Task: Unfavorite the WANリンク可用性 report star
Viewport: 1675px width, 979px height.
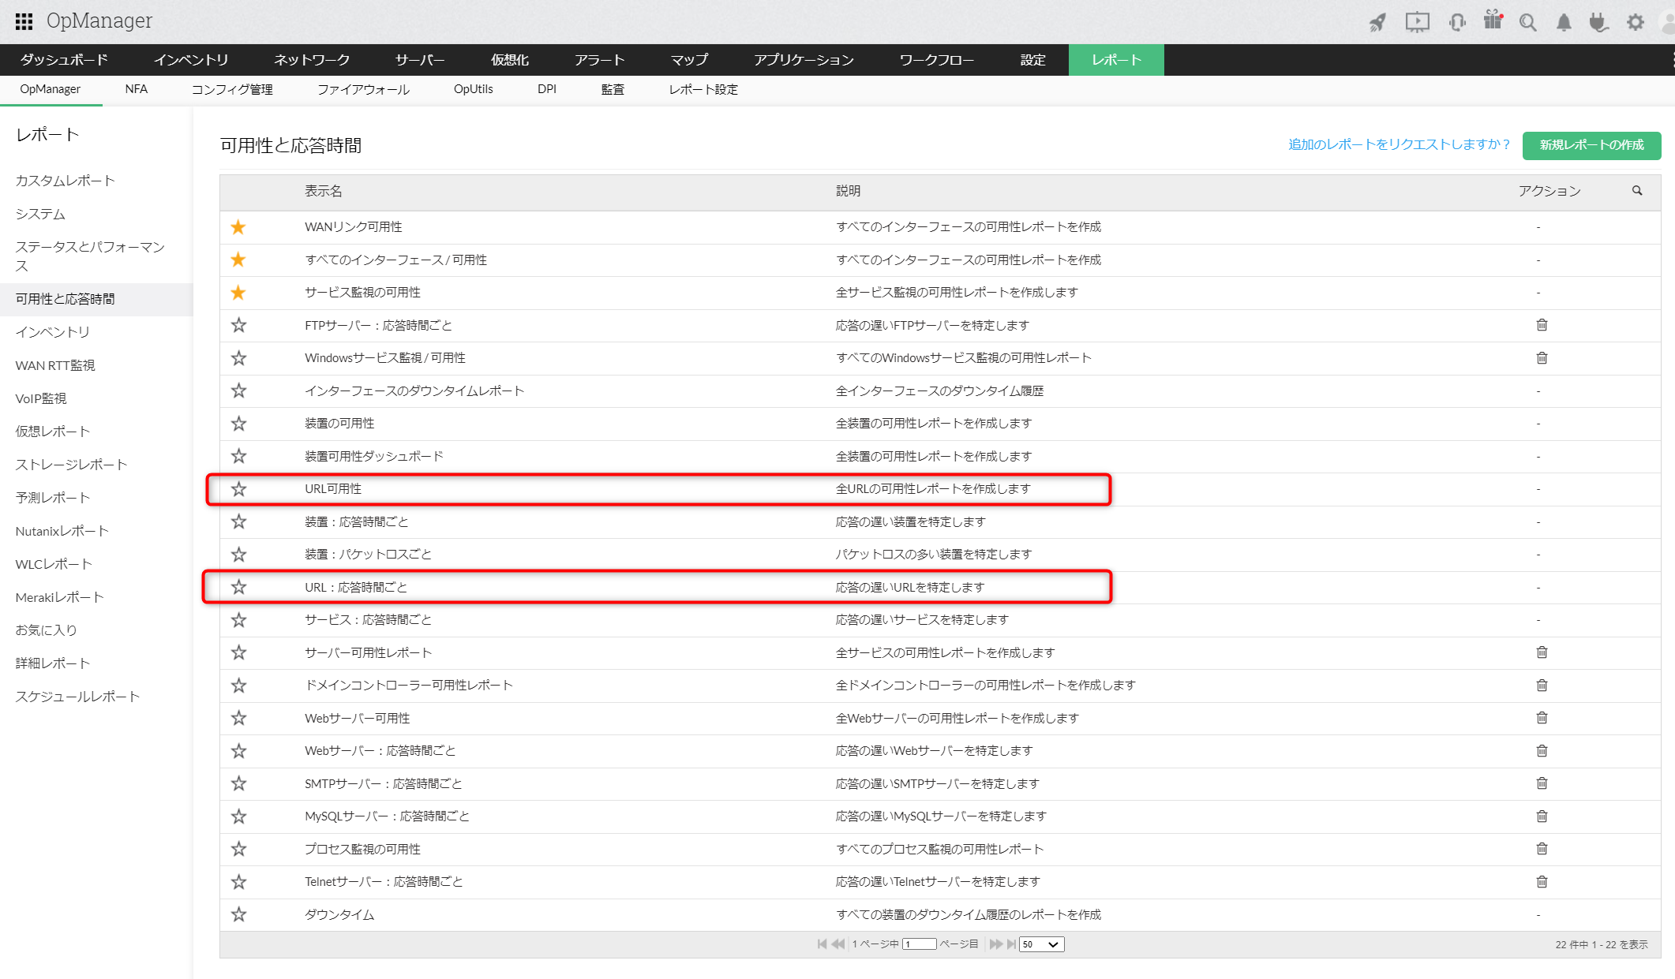Action: (x=238, y=227)
